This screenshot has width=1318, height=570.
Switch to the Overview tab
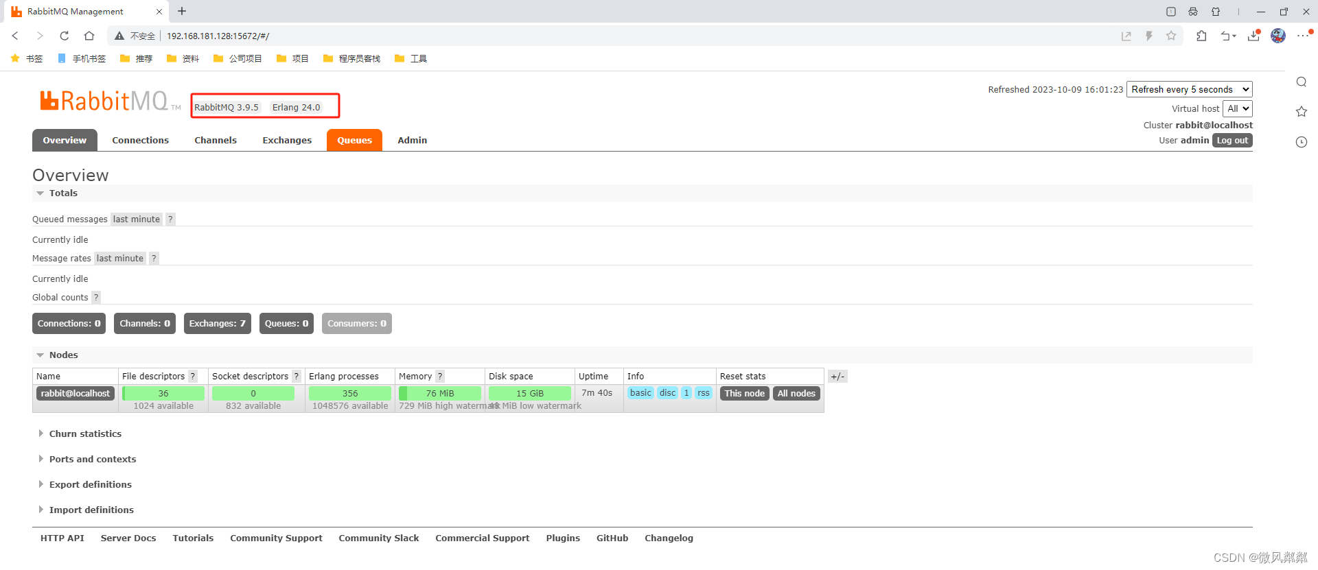coord(65,140)
